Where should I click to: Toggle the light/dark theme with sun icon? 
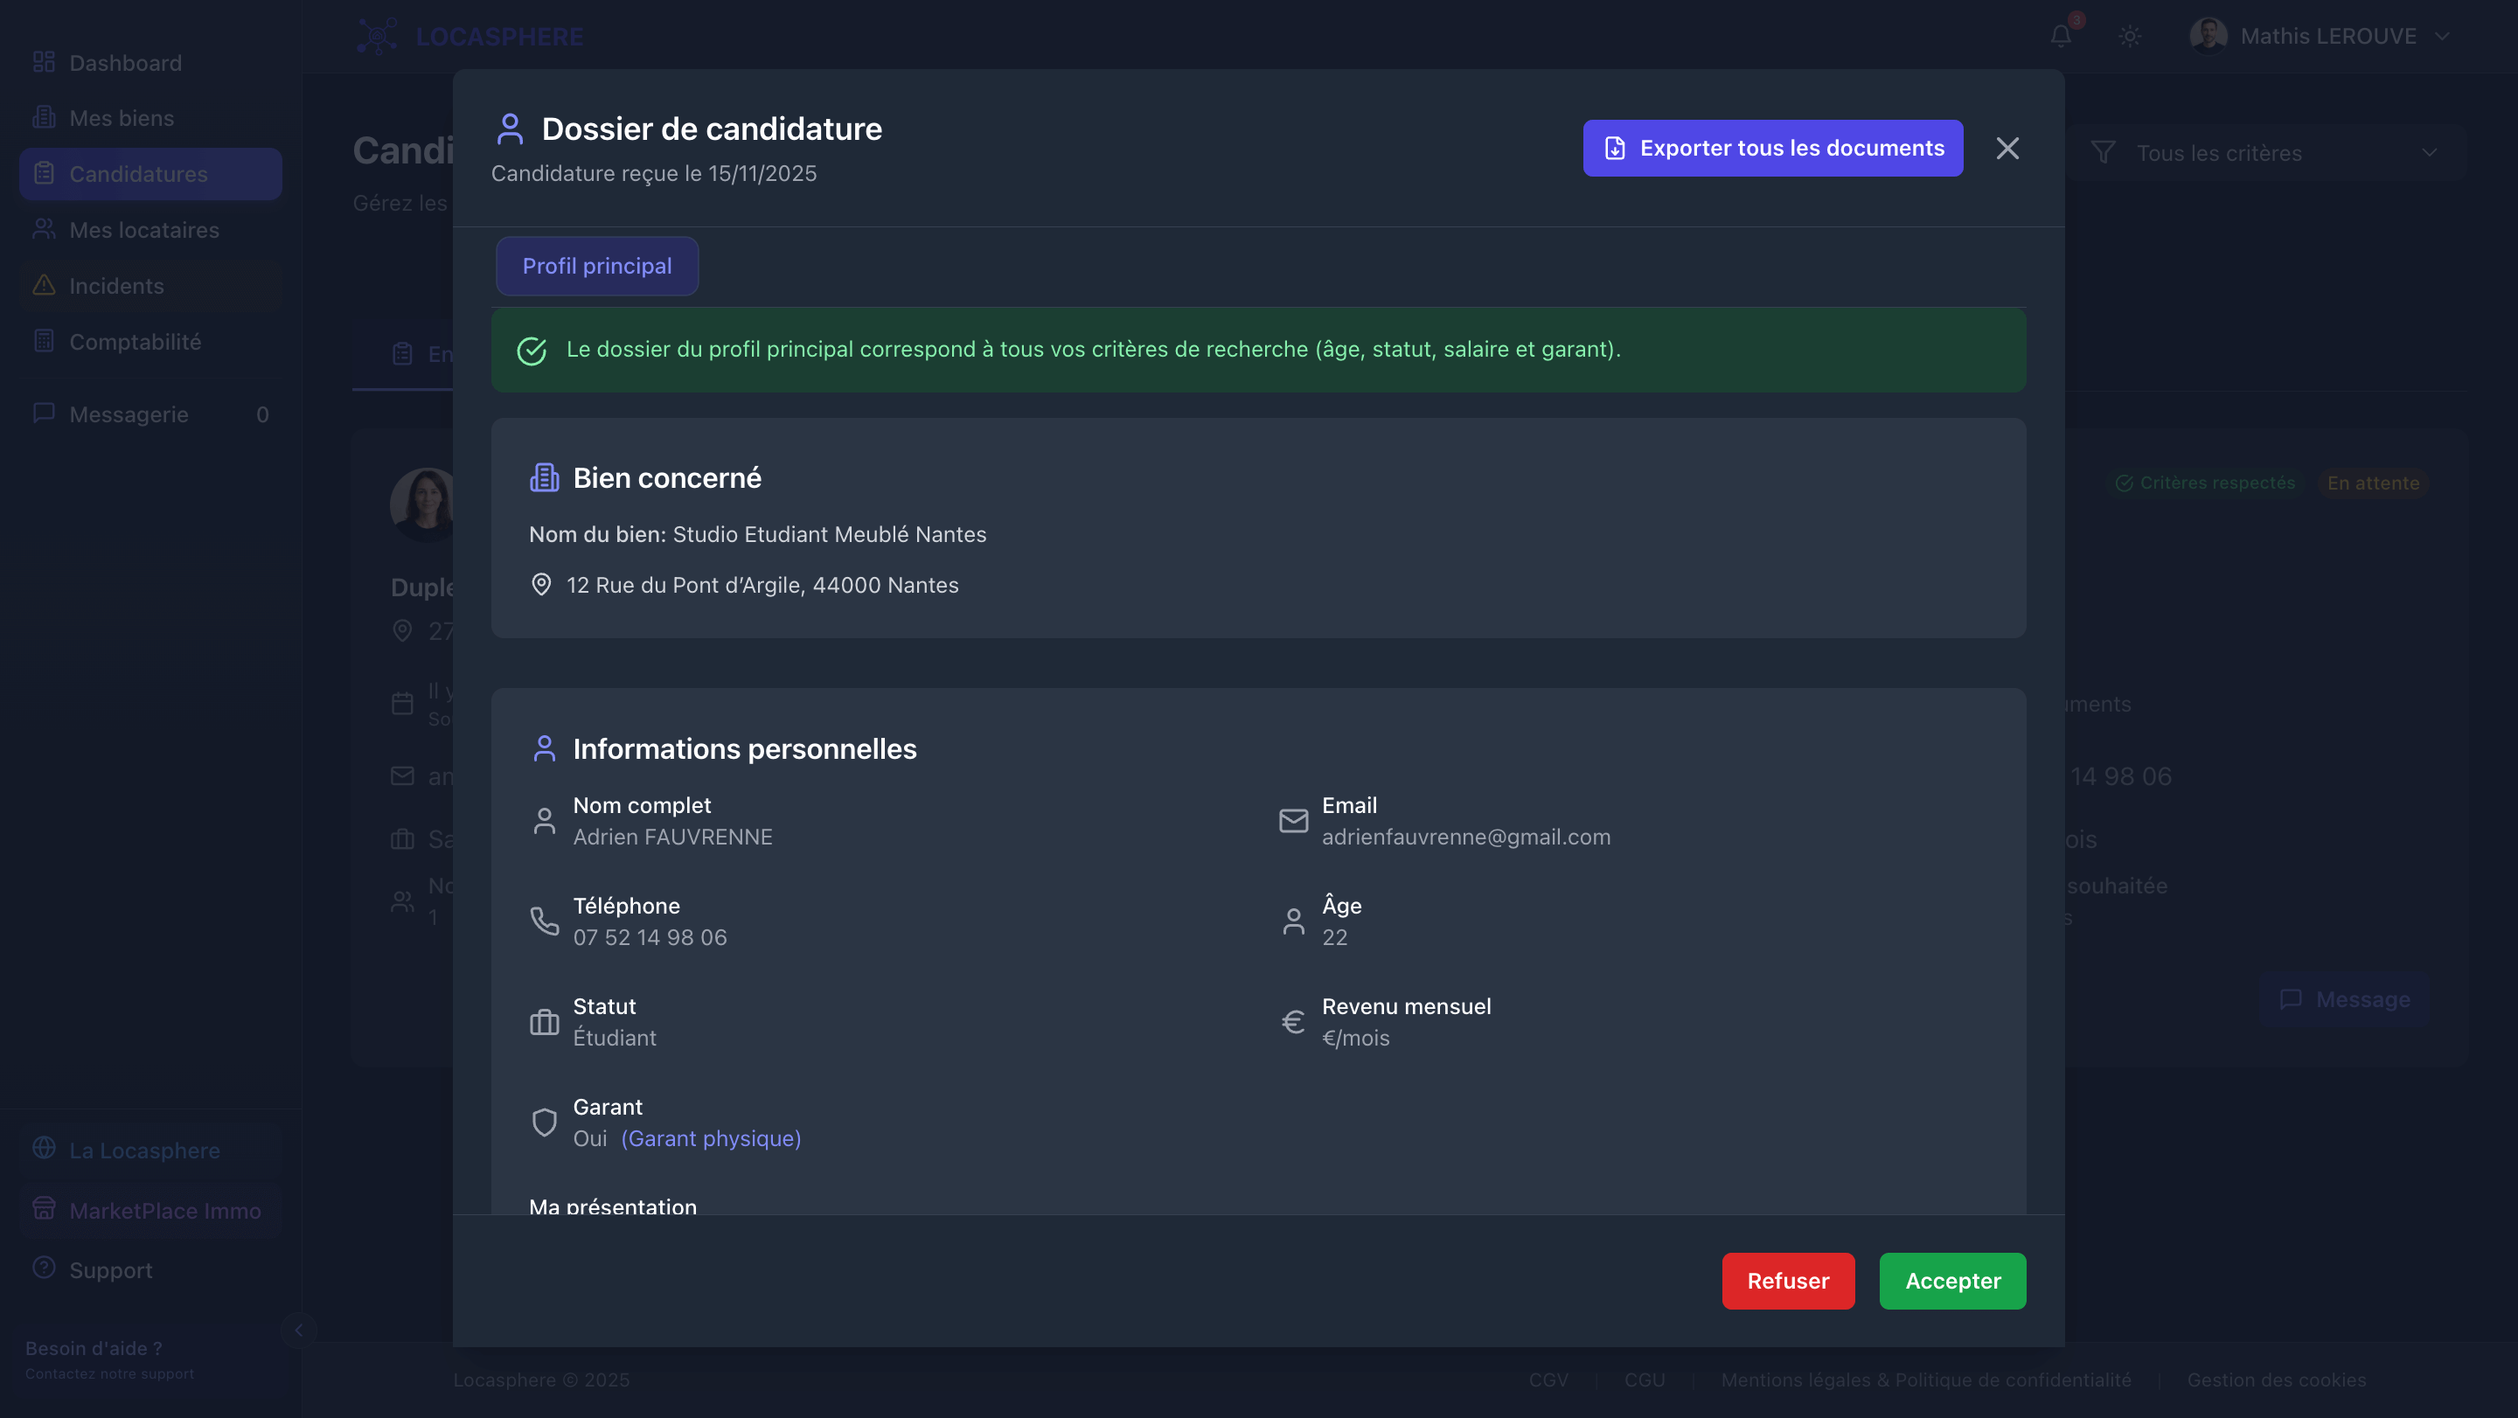point(2130,36)
